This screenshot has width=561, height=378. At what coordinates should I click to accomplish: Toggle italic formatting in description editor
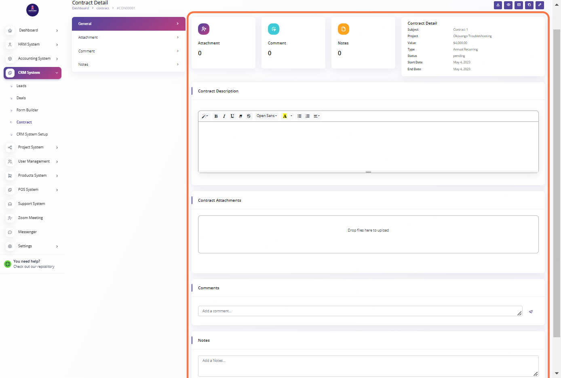tap(224, 116)
